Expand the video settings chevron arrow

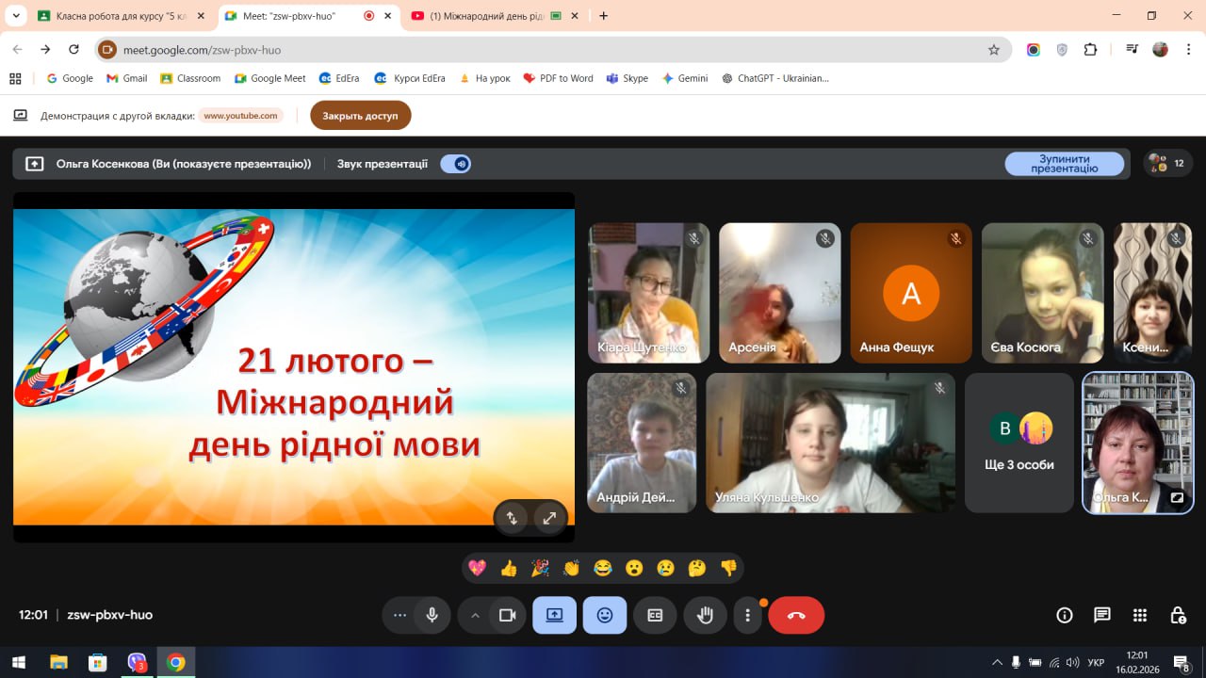(475, 615)
